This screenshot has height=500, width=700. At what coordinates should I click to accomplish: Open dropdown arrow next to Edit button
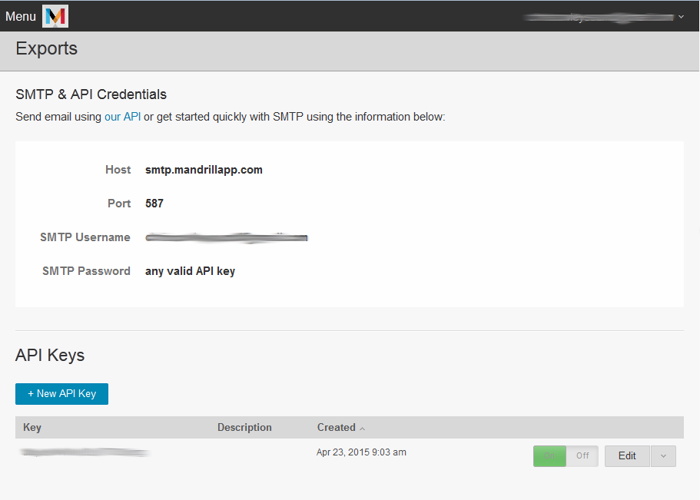[663, 455]
